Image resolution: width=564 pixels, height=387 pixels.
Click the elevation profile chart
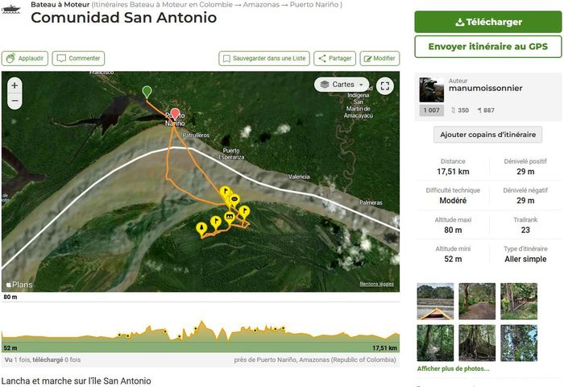pos(200,335)
